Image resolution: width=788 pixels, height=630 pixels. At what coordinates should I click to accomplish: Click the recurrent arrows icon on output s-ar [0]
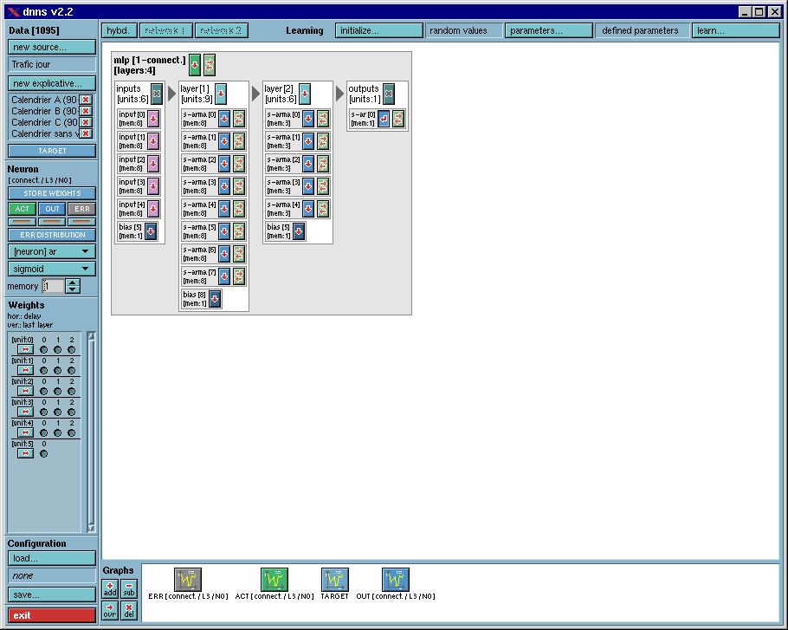(x=398, y=119)
